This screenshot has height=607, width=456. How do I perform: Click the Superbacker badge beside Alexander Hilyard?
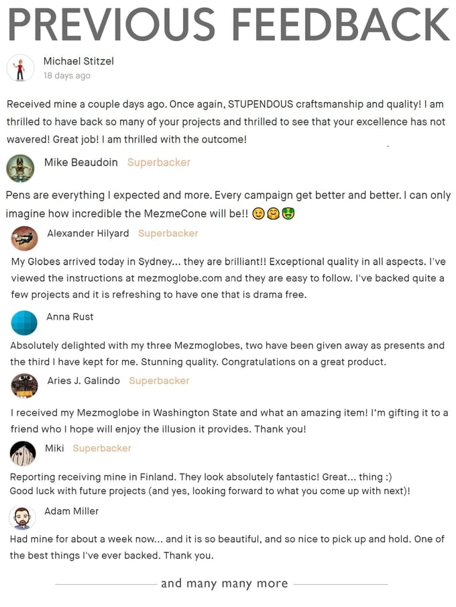[168, 234]
